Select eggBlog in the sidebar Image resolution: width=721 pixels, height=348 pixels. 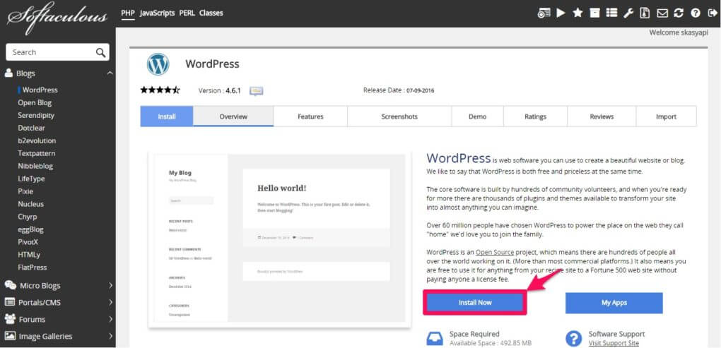(x=30, y=229)
